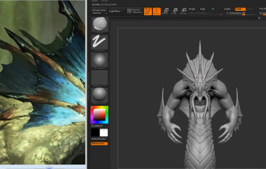Click the Draw Size slider
The height and width of the screenshot is (169, 266).
(262, 13)
